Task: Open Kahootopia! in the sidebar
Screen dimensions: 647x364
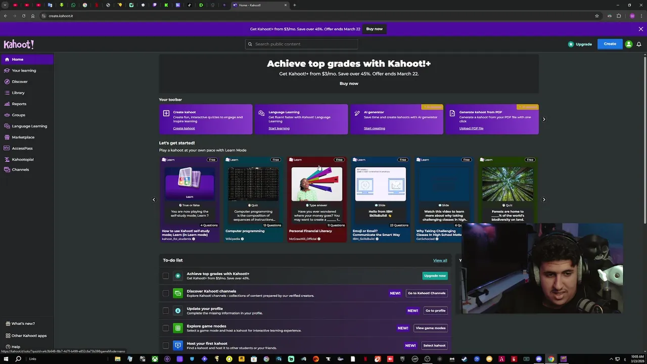Action: click(27, 159)
